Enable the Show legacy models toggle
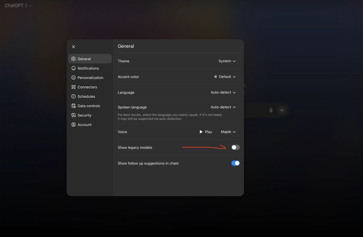The image size is (363, 237). tap(235, 148)
